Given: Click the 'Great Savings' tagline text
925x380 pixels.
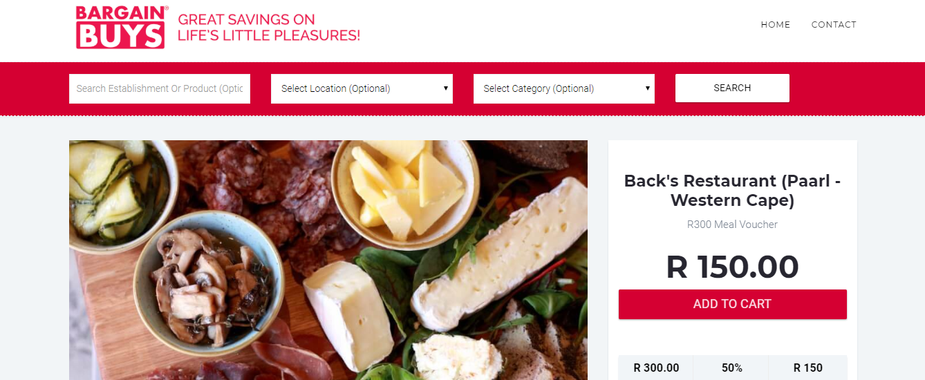Looking at the screenshot, I should click(x=269, y=28).
